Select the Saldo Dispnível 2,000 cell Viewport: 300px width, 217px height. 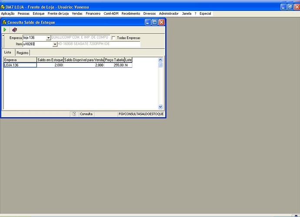[x=84, y=65]
